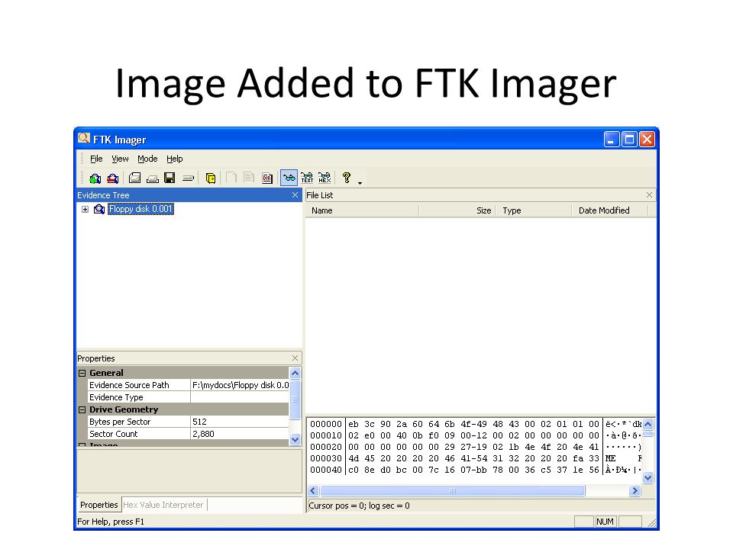Minimize the FTK Imager window
Image resolution: width=733 pixels, height=549 pixels.
click(x=611, y=139)
